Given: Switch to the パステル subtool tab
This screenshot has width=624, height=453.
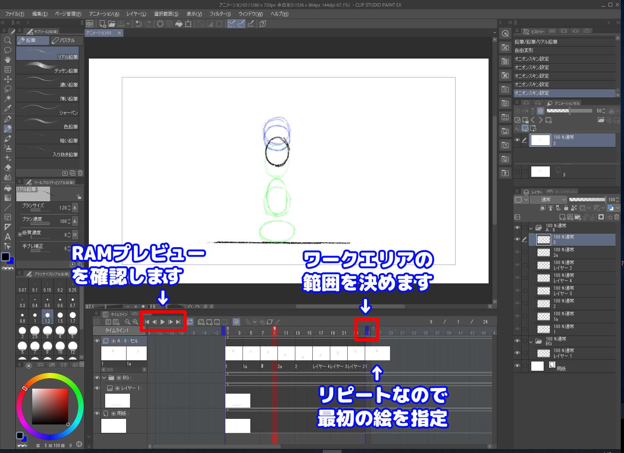Looking at the screenshot, I should pos(66,40).
